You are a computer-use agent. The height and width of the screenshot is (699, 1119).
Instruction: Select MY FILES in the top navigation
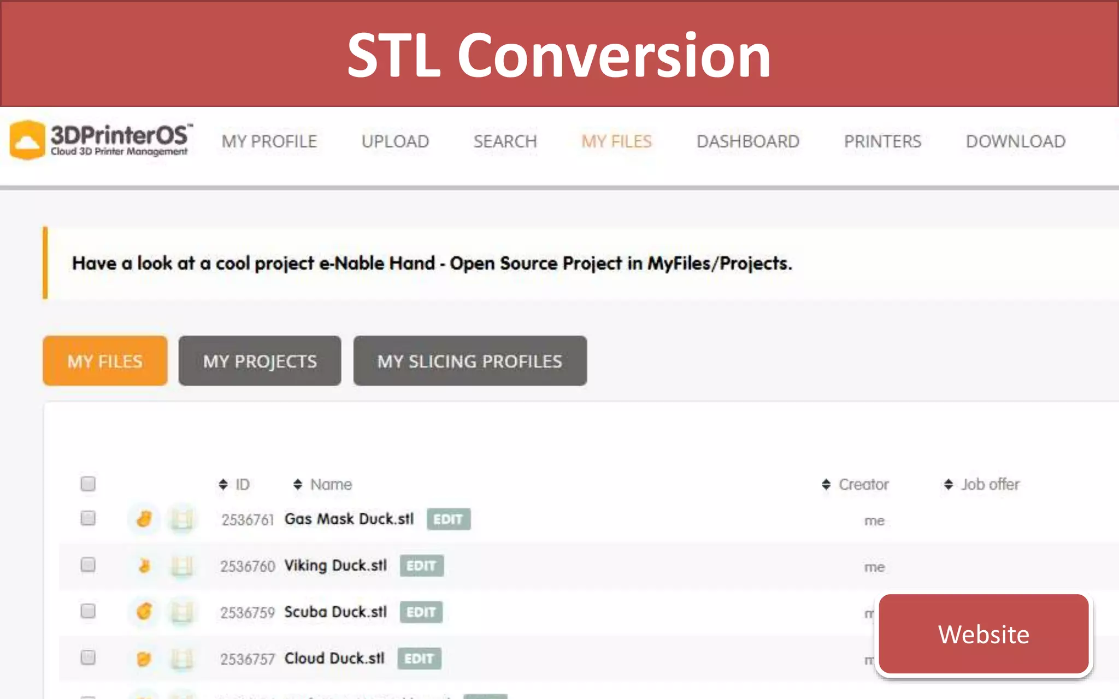617,141
